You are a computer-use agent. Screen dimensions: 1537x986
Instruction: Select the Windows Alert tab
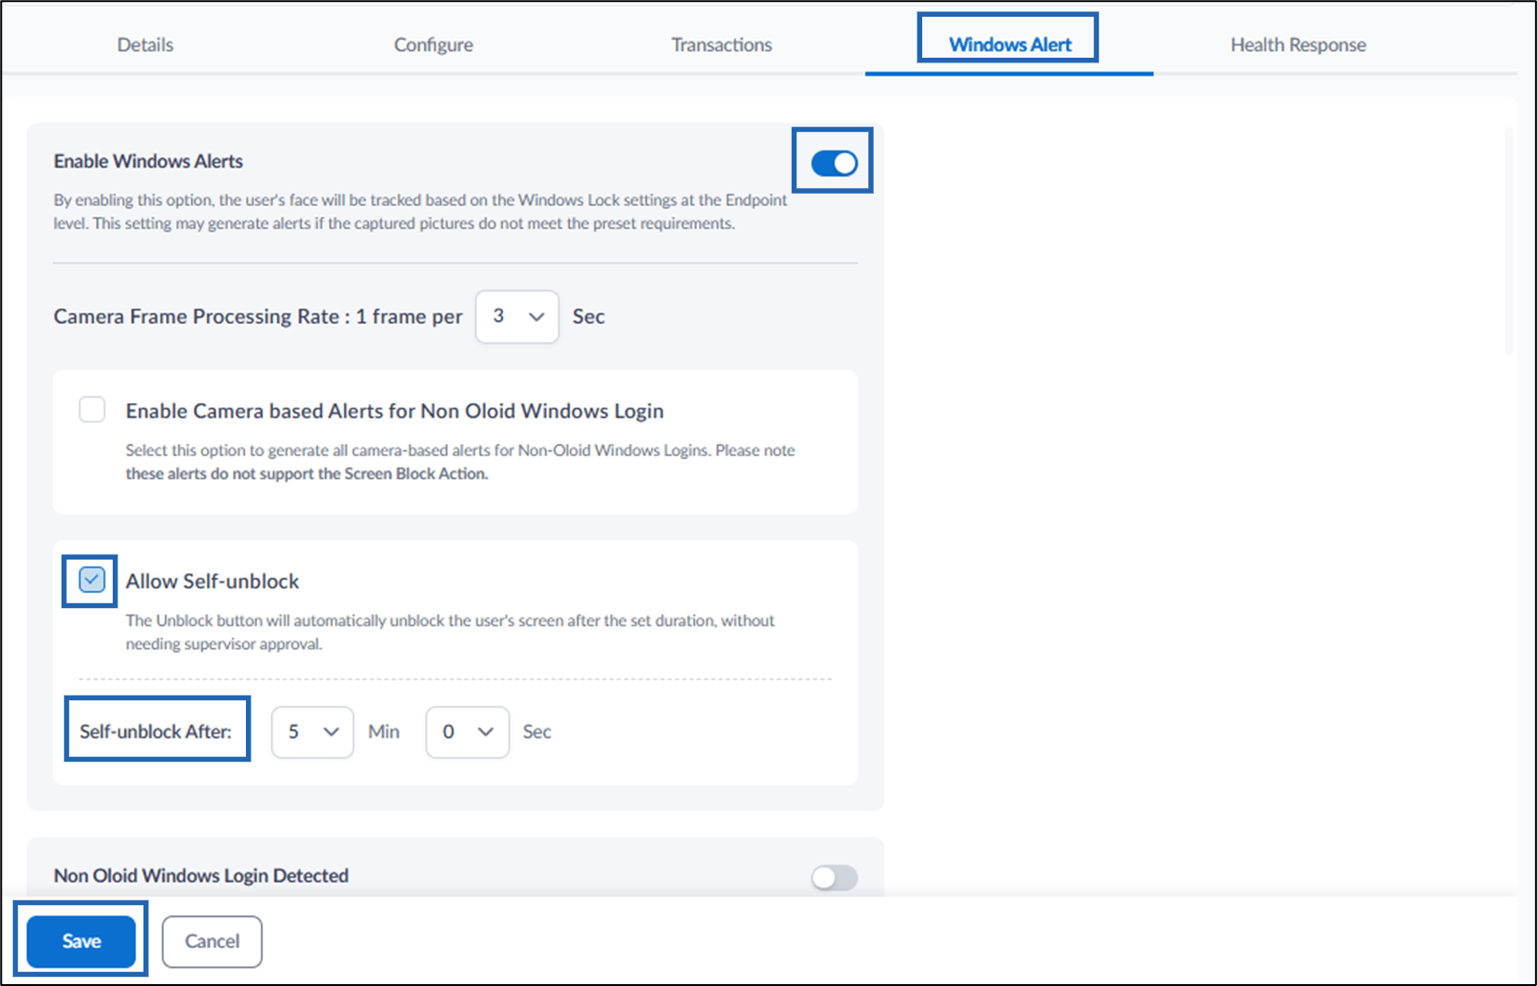[x=1009, y=45]
